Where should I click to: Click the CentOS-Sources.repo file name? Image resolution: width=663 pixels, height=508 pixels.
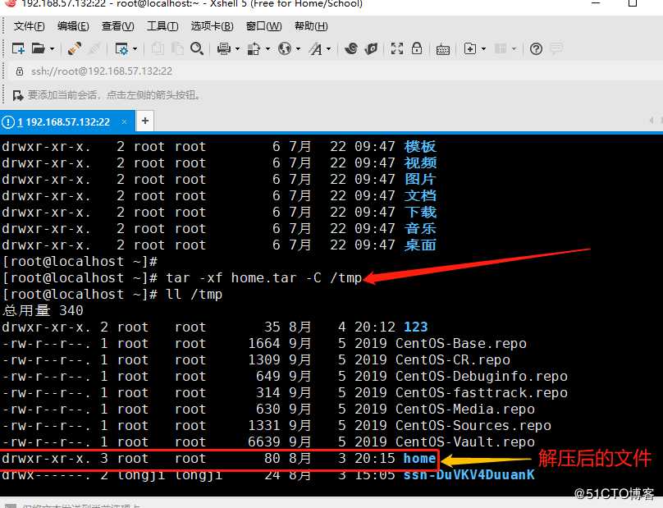473,426
